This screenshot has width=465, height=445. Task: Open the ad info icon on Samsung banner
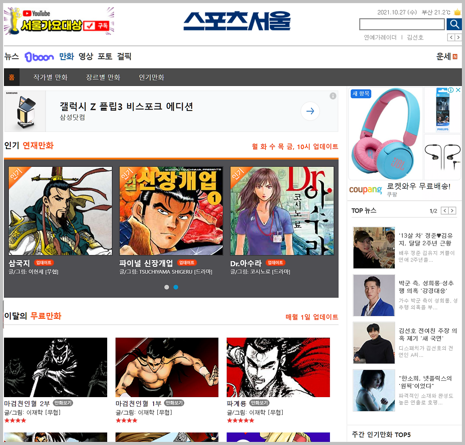click(333, 96)
